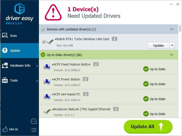Viewport: 182px width, 136px height.
Task: Click the "Size: 66.9 MB" text
Action: pos(65,45)
